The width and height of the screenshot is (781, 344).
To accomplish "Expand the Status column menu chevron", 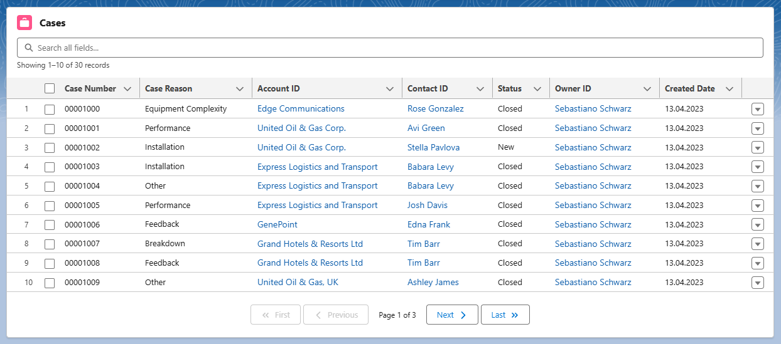I will (x=537, y=89).
